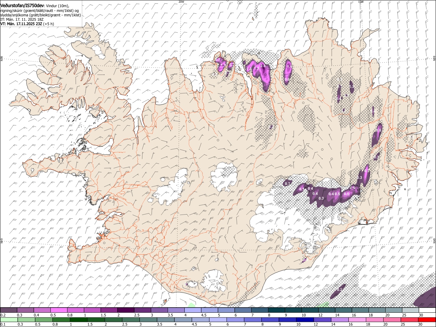436x327 pixels.
Task: Click the 15W longitude label at top
Action: (361, 2)
